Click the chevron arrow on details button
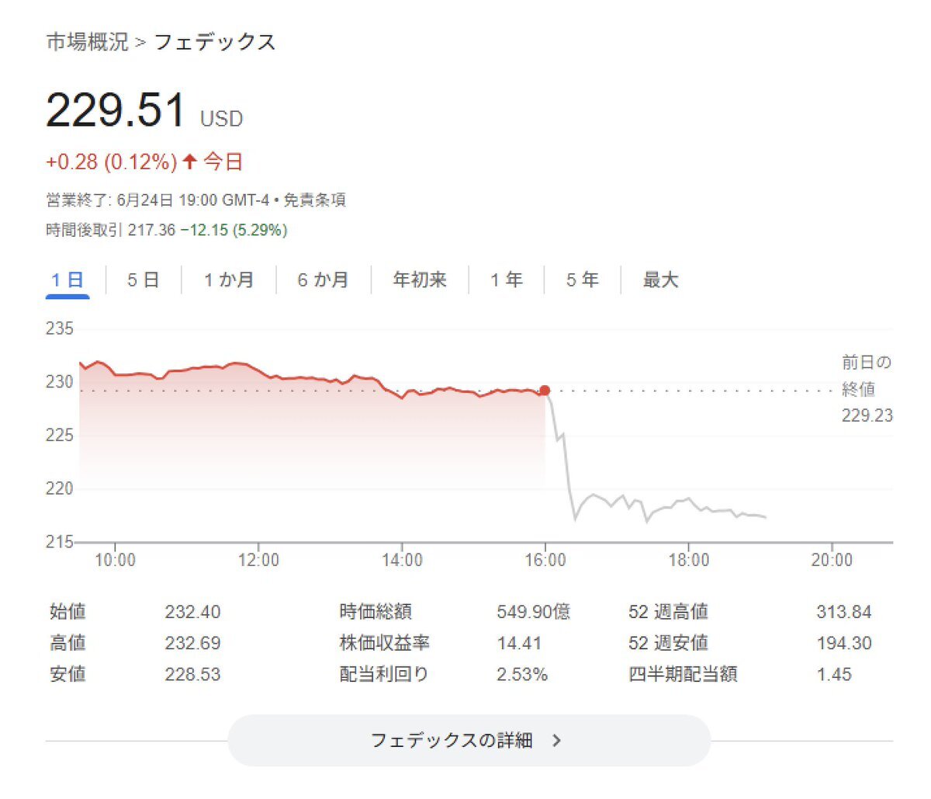Screen dimensions: 931x799 [x=556, y=741]
